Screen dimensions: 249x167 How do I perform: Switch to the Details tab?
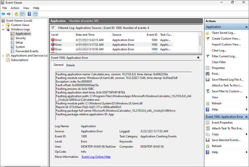click(x=70, y=65)
